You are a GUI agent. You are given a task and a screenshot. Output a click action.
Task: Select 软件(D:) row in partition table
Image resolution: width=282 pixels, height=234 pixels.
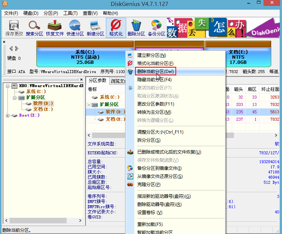[115, 112]
